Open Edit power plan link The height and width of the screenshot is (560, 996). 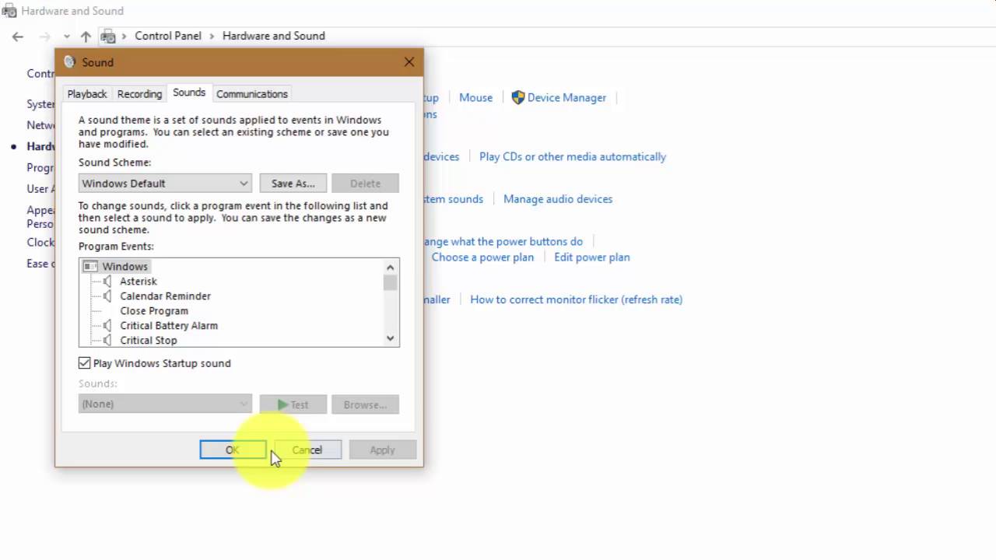tap(592, 257)
